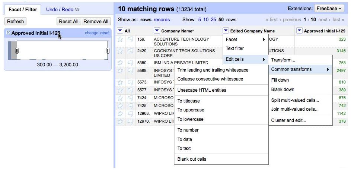
Task: Click the right range slider handle
Action: click(x=108, y=51)
